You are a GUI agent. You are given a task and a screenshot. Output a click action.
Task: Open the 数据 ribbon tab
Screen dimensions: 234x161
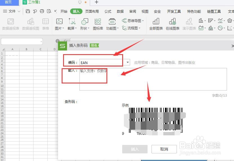tap(120, 11)
